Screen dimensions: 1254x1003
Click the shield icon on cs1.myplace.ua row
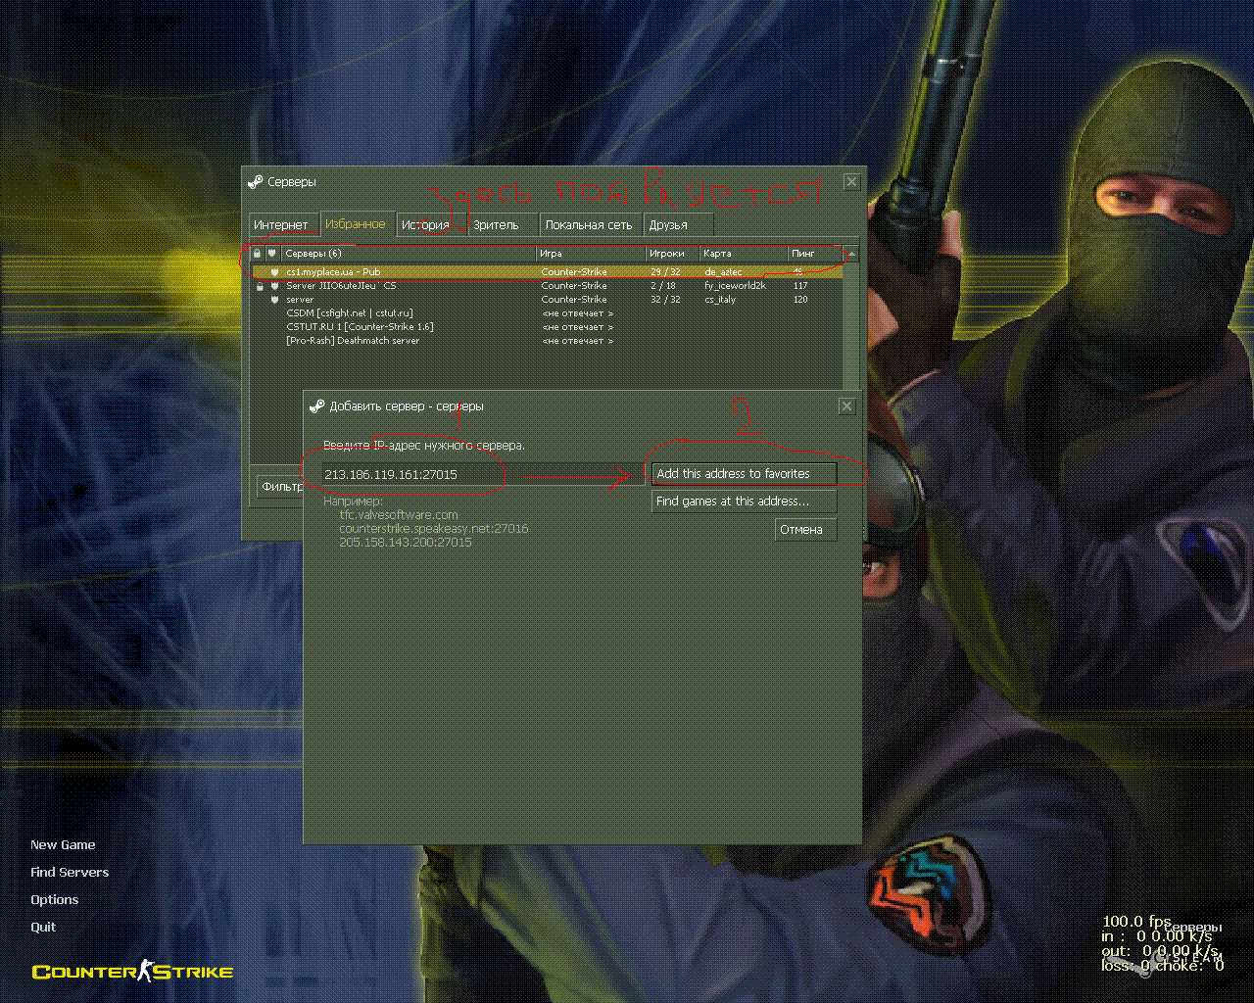[x=275, y=272]
